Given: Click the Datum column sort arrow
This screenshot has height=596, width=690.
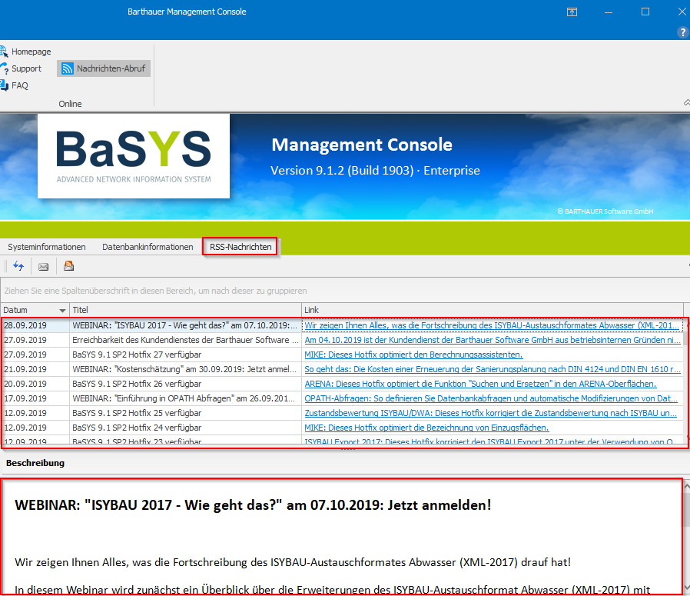Looking at the screenshot, I should point(62,310).
